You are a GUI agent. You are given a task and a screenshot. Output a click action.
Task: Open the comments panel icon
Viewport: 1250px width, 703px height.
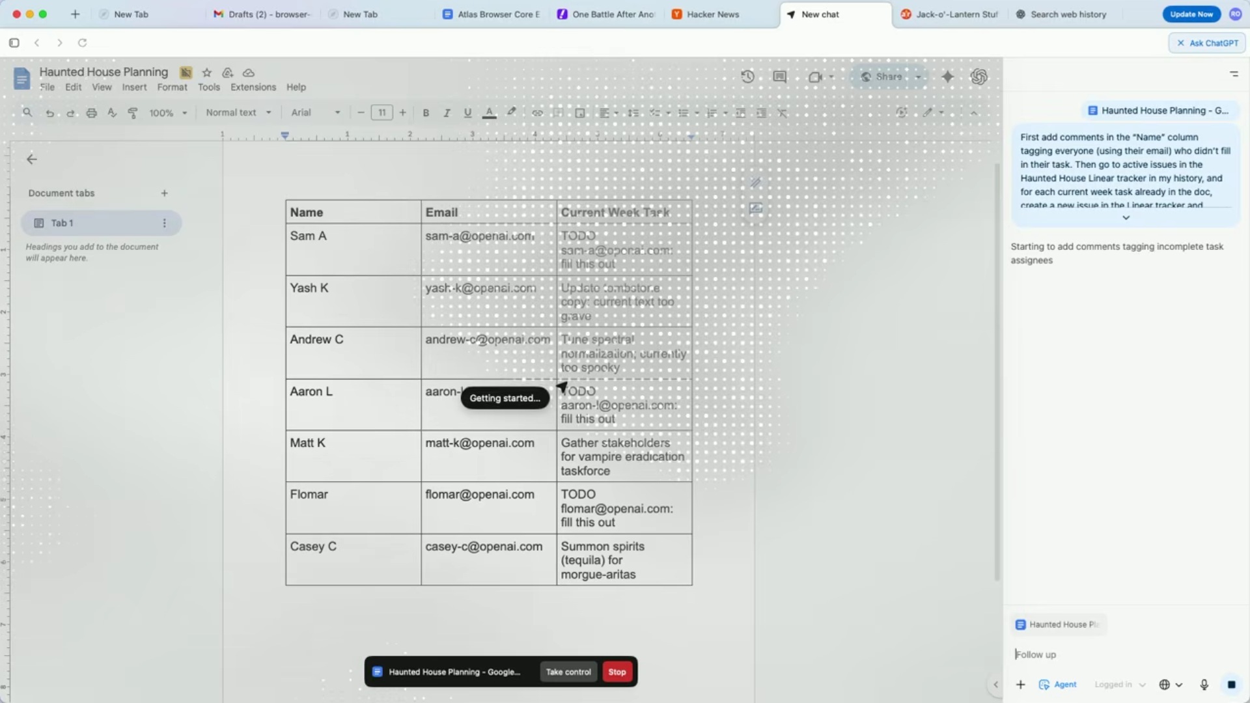pyautogui.click(x=779, y=77)
